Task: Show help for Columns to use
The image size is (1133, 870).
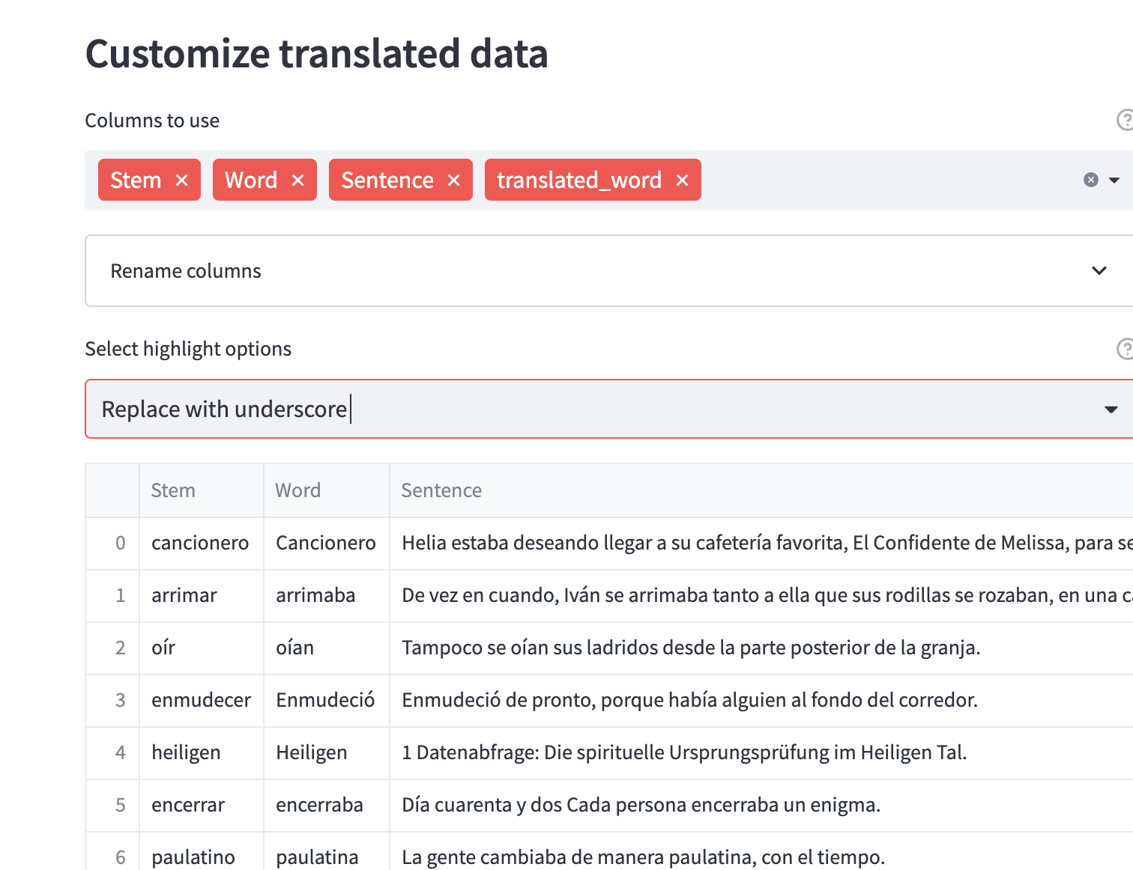Action: click(x=1124, y=121)
